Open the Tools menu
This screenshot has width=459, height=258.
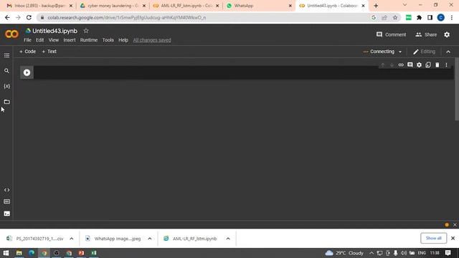(108, 40)
